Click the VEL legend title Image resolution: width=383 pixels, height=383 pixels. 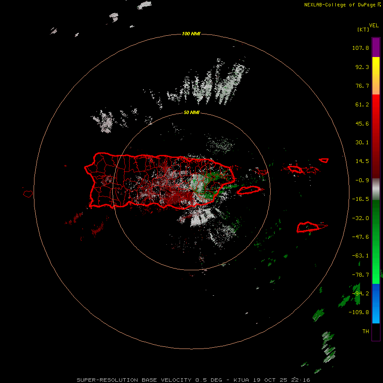point(374,26)
